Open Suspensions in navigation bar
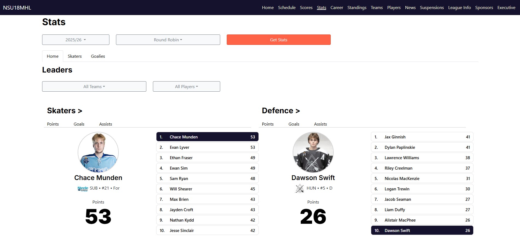The image size is (520, 241). [432, 8]
